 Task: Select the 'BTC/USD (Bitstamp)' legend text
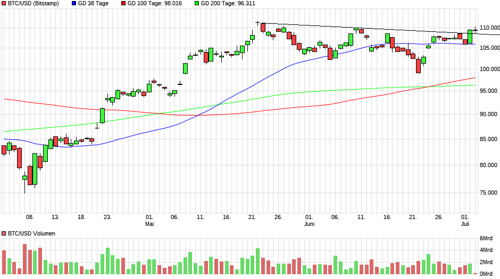pos(34,4)
